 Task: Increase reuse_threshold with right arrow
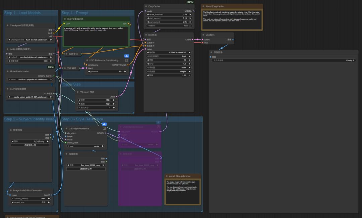point(190,14)
